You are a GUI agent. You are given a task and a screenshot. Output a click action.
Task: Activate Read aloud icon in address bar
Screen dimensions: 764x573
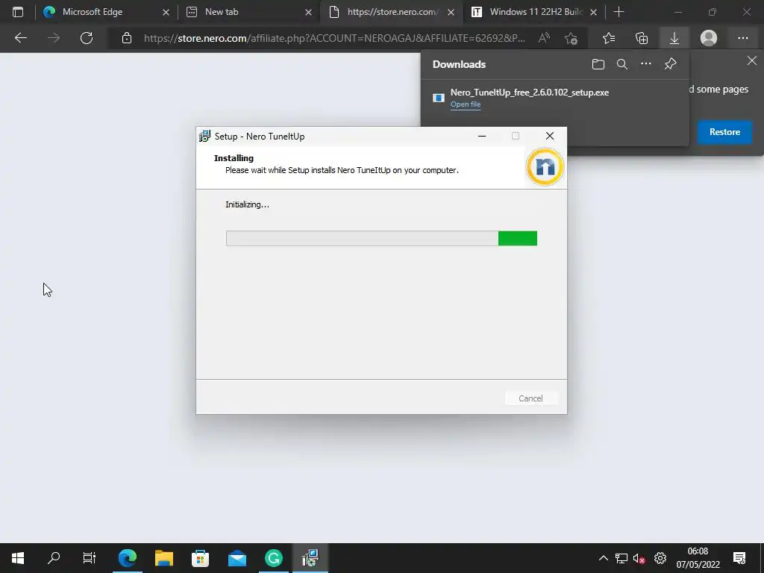click(x=544, y=38)
